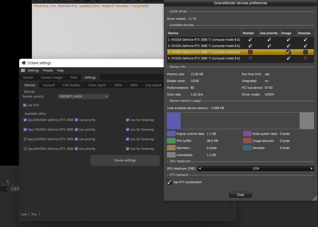Enable Render checkbox for device 3
The height and width of the screenshot is (227, 318).
pos(250,52)
